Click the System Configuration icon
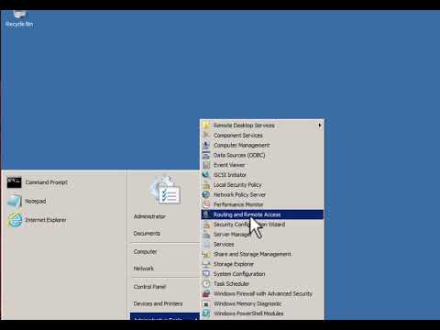 tap(206, 274)
